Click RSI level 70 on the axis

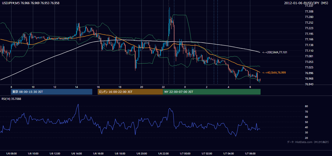tap(306, 112)
